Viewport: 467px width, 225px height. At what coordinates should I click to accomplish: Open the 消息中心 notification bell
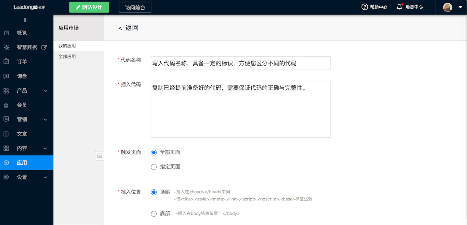399,6
